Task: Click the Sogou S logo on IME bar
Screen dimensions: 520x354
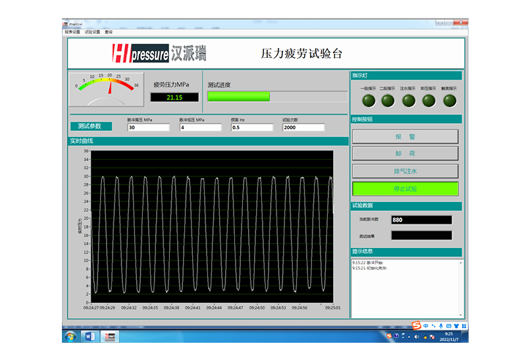Action: [416, 326]
